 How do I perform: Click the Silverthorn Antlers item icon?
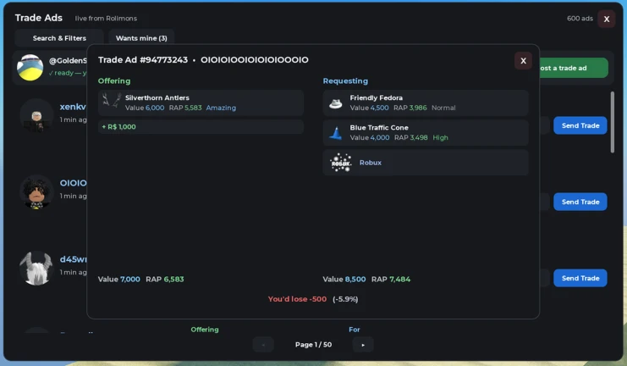pos(112,100)
